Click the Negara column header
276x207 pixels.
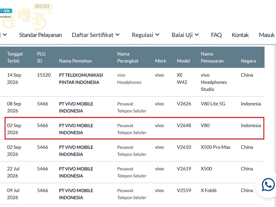click(x=248, y=61)
